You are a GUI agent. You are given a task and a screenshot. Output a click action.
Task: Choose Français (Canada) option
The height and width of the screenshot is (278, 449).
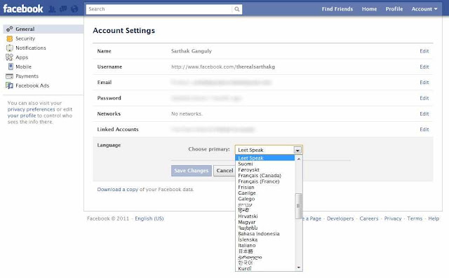[265, 176]
